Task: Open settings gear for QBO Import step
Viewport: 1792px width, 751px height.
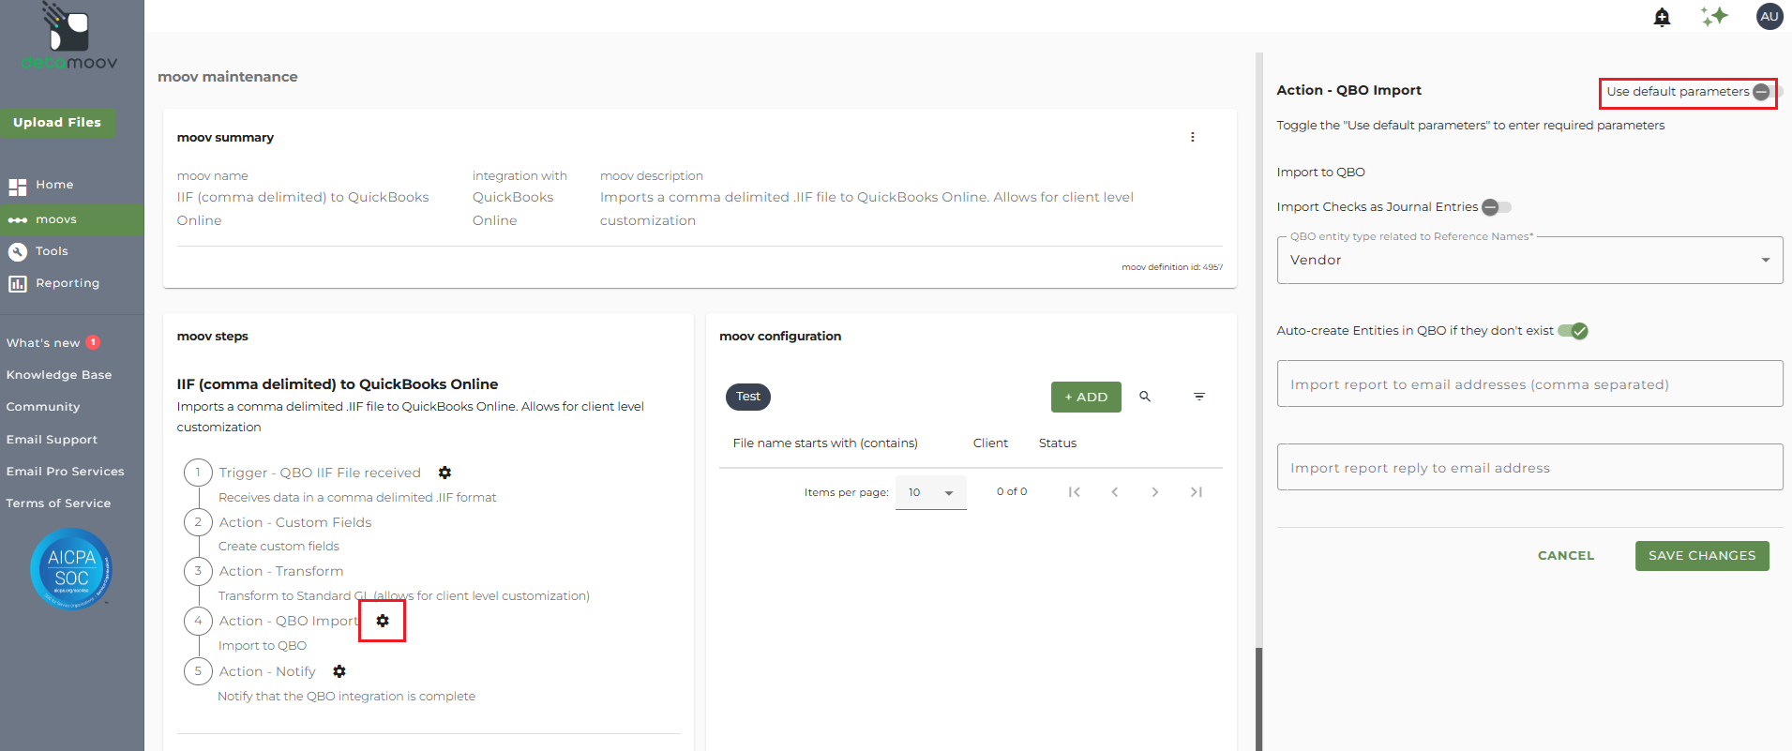Action: (383, 621)
